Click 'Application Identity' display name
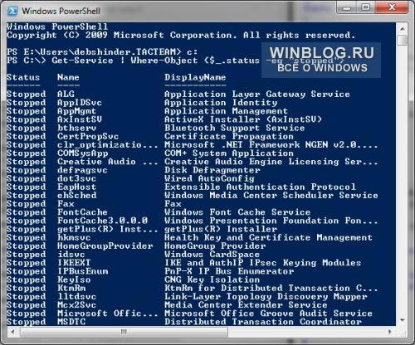This screenshot has width=415, height=345. pos(221,103)
